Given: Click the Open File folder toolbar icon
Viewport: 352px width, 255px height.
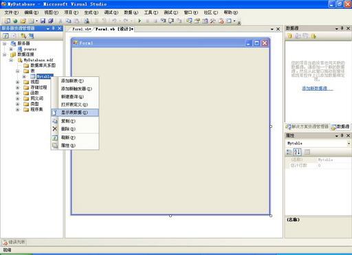Looking at the screenshot, I should coord(23,21).
